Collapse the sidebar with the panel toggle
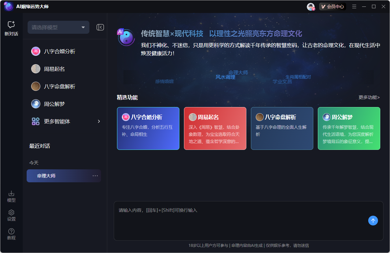The height and width of the screenshot is (253, 390). pos(100,27)
